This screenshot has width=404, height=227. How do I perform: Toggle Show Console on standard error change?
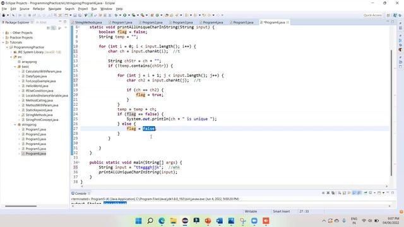(x=359, y=193)
